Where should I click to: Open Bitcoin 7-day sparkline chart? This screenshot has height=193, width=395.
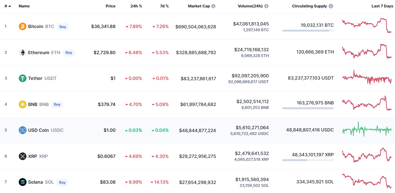pos(367,25)
